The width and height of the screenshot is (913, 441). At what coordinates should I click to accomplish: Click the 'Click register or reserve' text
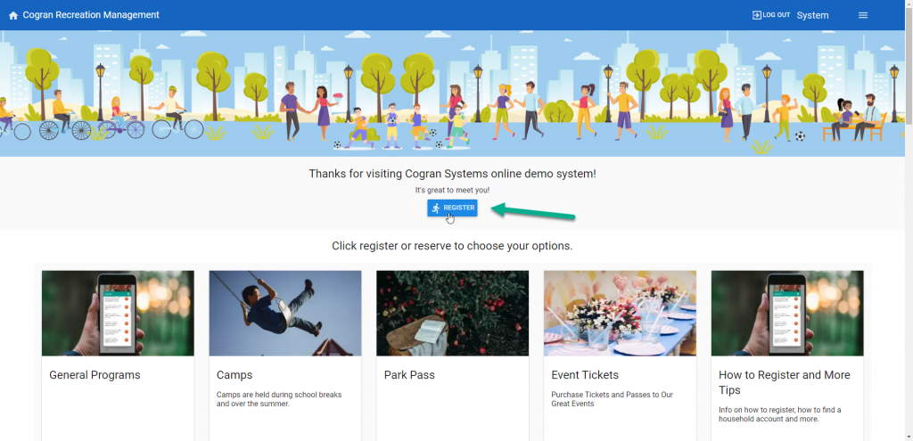452,246
